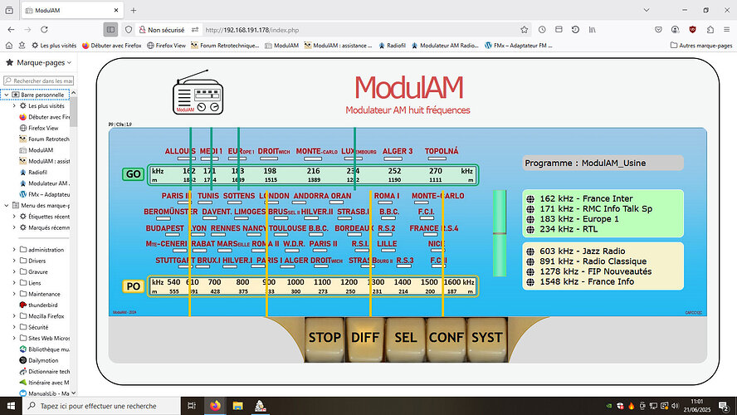Open Modulateur AM Radio toolbar bookmark
Image resolution: width=737 pixels, height=415 pixels.
coord(445,46)
